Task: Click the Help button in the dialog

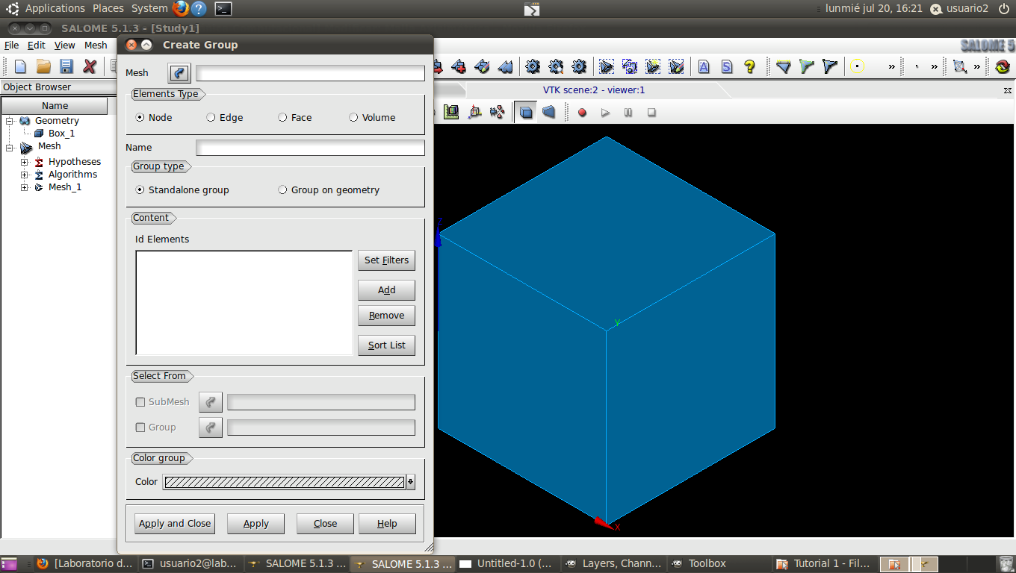Action: click(x=387, y=524)
